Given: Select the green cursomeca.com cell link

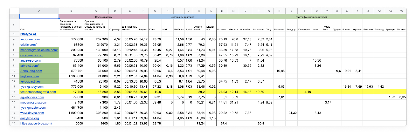Looking at the screenshot, I should [x=32, y=55].
